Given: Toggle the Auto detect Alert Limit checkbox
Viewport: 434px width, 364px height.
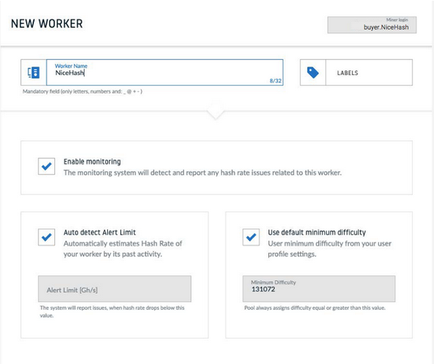Looking at the screenshot, I should [x=47, y=237].
